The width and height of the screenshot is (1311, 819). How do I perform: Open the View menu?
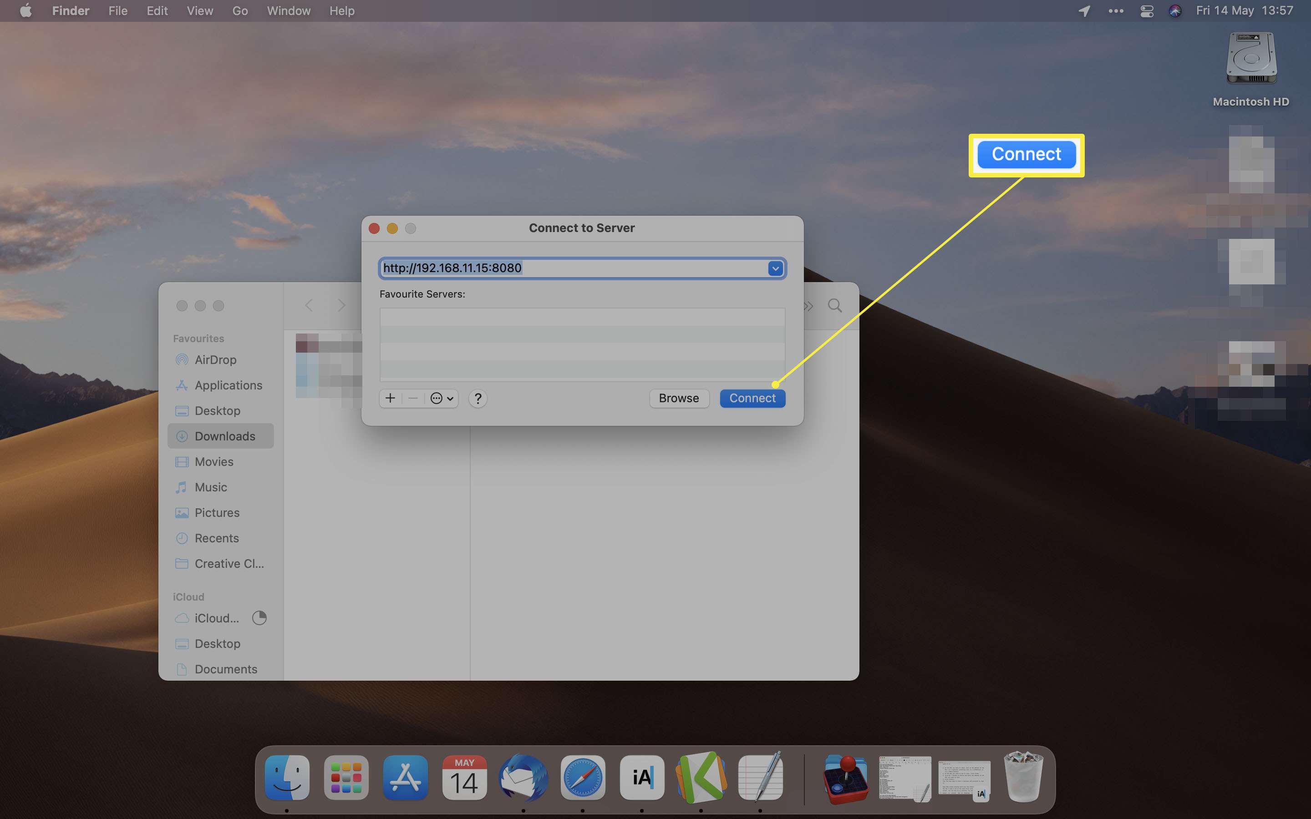coord(199,11)
